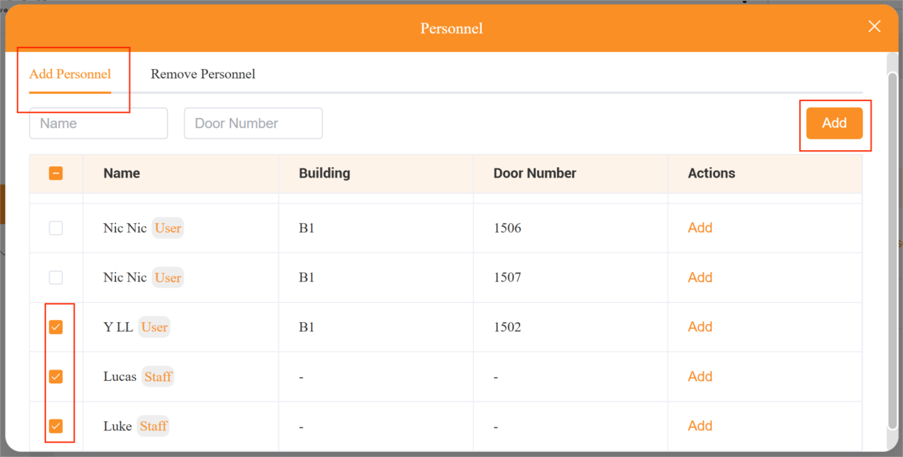Screen dimensions: 903x457
Task: Click Add link in Lucas row
Action: (x=700, y=376)
